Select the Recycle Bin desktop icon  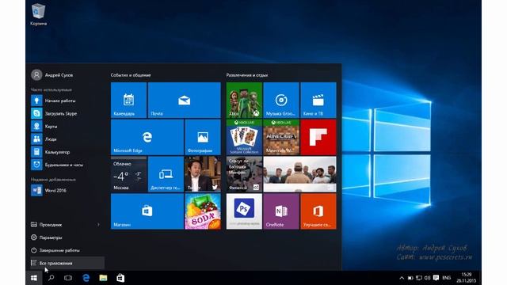click(39, 14)
